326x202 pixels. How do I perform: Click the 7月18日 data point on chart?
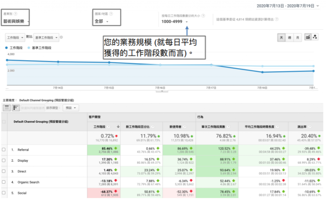coord(262,72)
